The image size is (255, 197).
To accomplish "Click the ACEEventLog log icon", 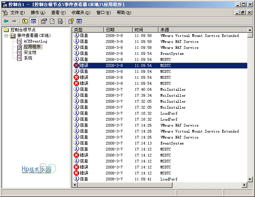I will (19, 41).
